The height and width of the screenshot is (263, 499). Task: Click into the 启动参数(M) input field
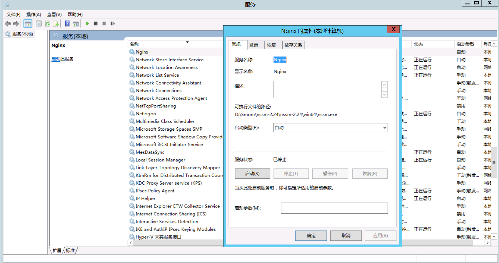click(334, 208)
